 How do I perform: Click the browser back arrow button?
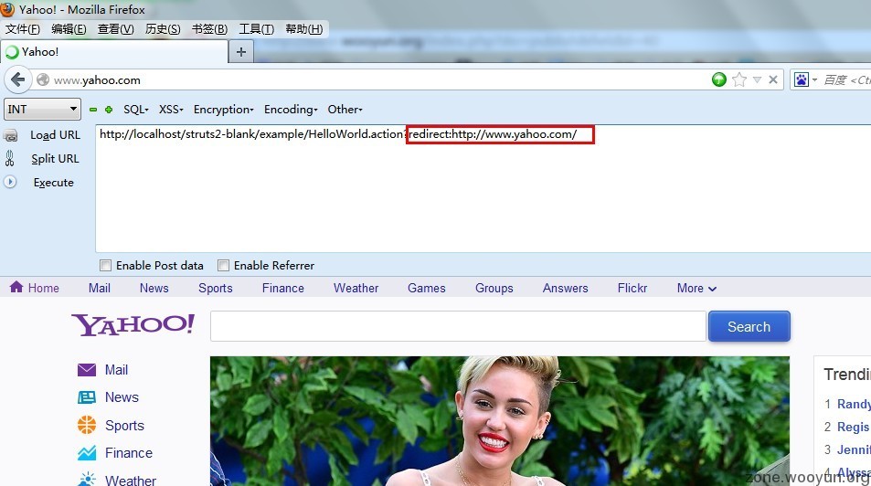pyautogui.click(x=17, y=79)
